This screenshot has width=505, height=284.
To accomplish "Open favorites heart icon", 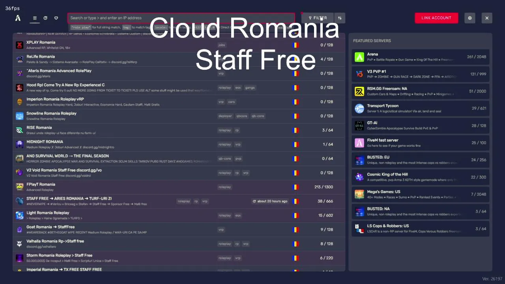I will point(56,18).
